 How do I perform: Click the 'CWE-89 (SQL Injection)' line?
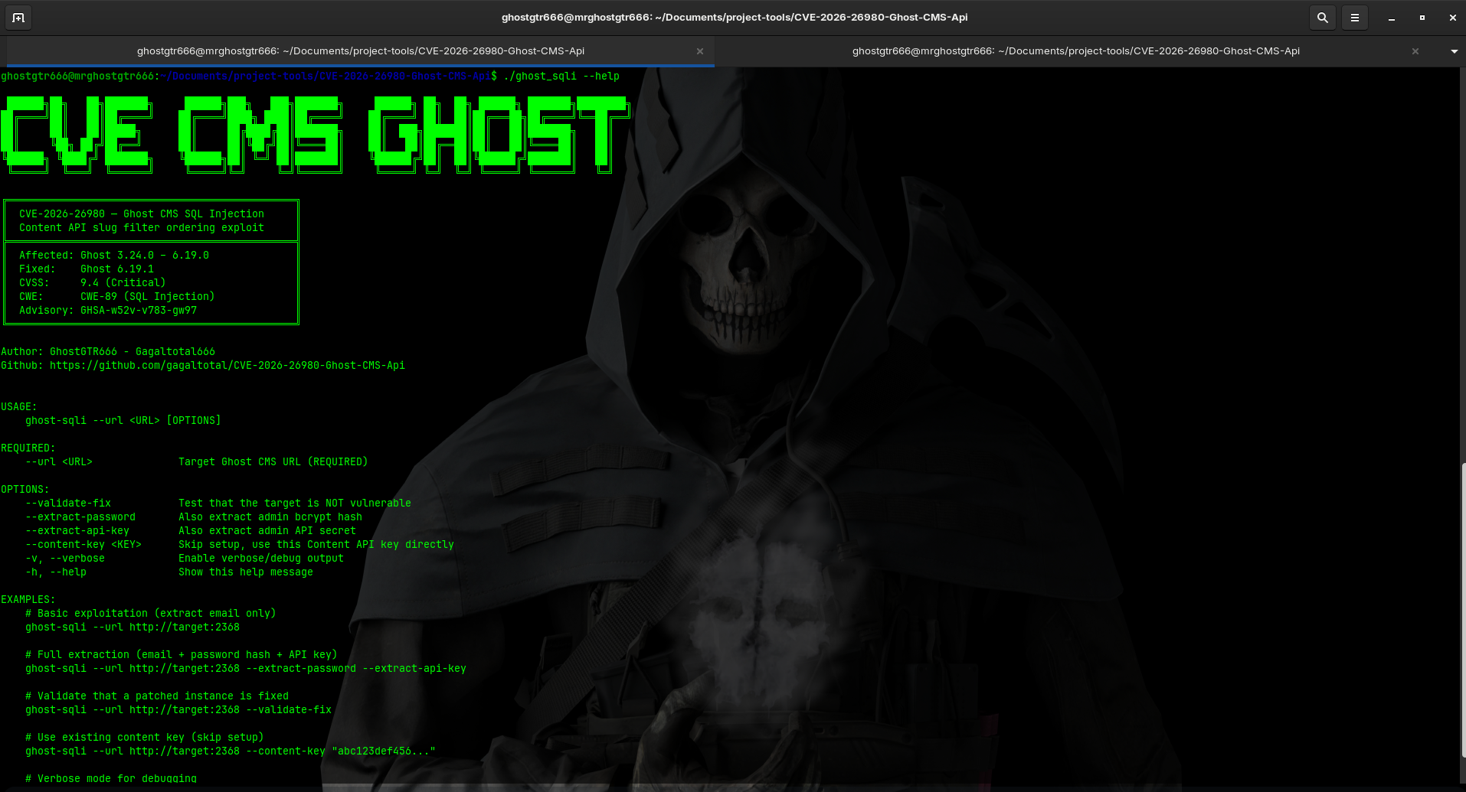tap(148, 297)
